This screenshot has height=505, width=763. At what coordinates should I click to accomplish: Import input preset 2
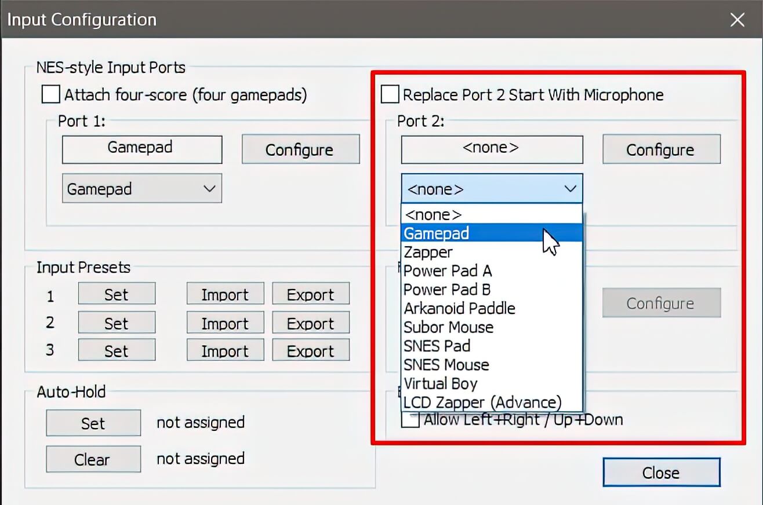(x=225, y=323)
